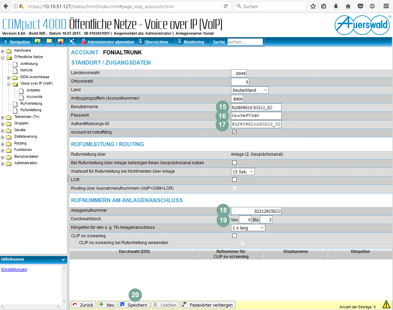This screenshot has width=393, height=310.
Task: Focus the Landesvorwahl field containing 0049
Action: tap(238, 73)
